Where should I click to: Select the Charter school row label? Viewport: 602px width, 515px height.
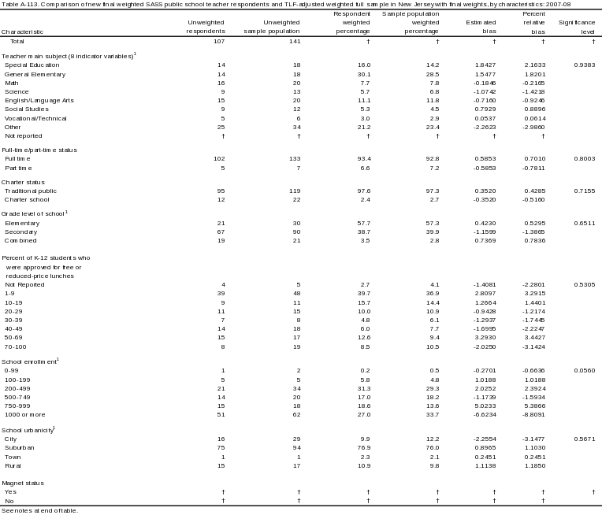26,199
